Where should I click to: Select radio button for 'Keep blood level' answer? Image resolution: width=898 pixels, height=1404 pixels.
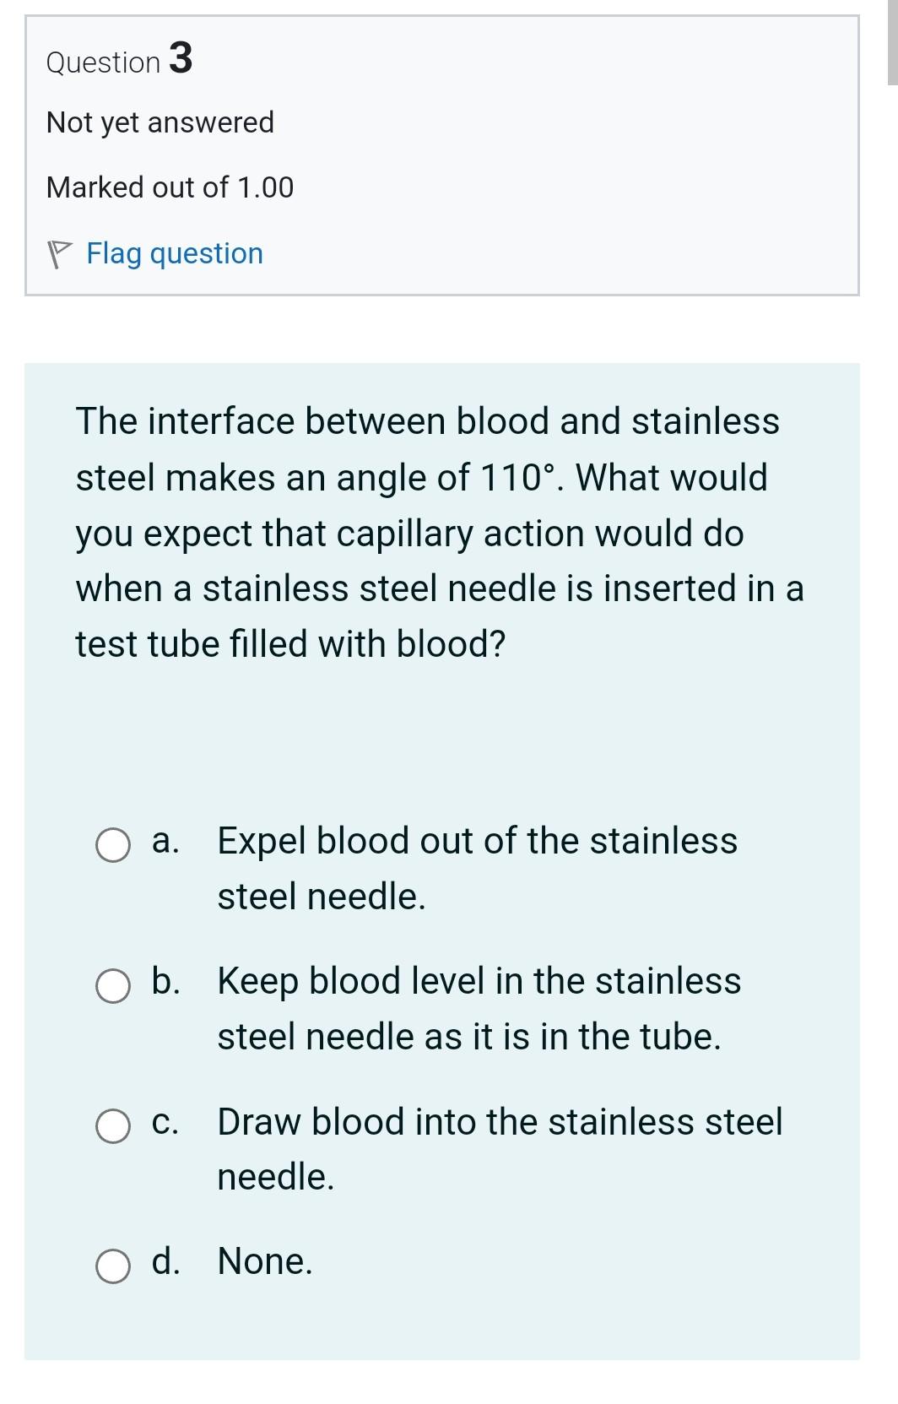pyautogui.click(x=111, y=984)
